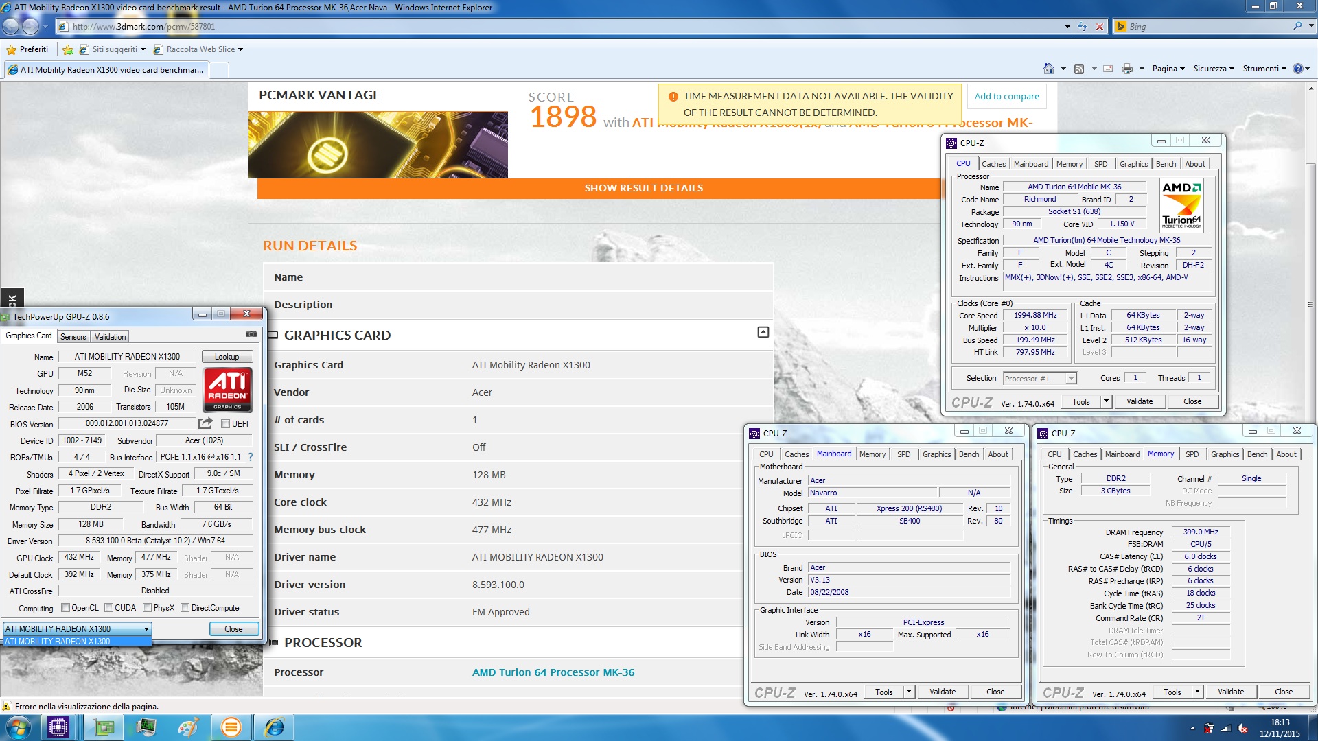Click the ATI Radeon logo in GPU-Z
Screen dimensions: 1318x741
click(227, 389)
